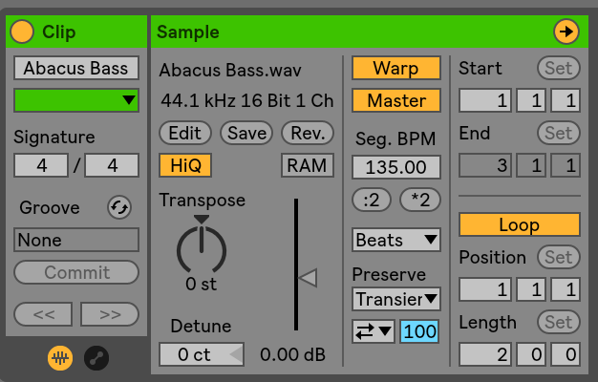Open the clip color dropdown

pyautogui.click(x=76, y=99)
